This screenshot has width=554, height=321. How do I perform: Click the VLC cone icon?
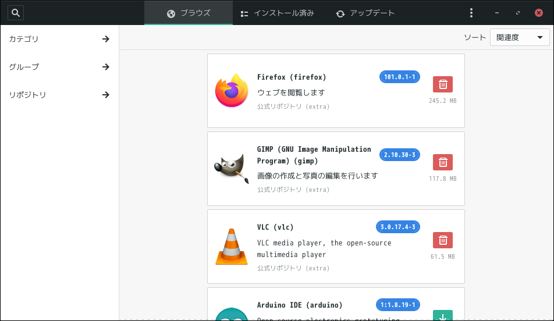point(232,247)
